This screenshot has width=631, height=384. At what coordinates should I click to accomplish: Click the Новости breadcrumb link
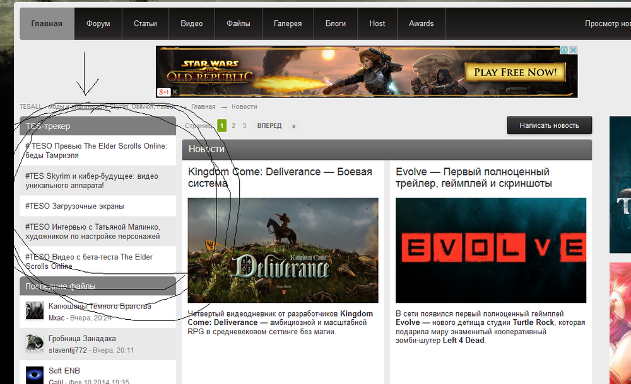[244, 107]
